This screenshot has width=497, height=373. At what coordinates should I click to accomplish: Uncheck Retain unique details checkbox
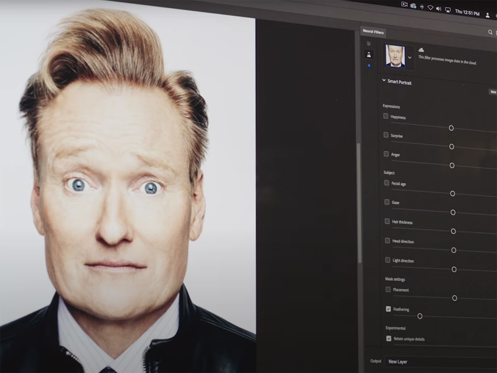(x=389, y=338)
